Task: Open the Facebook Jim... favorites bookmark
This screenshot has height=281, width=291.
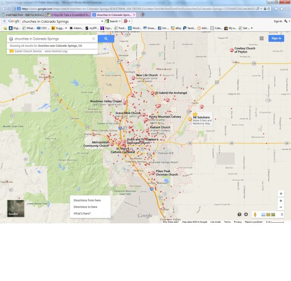Action: 164,28
